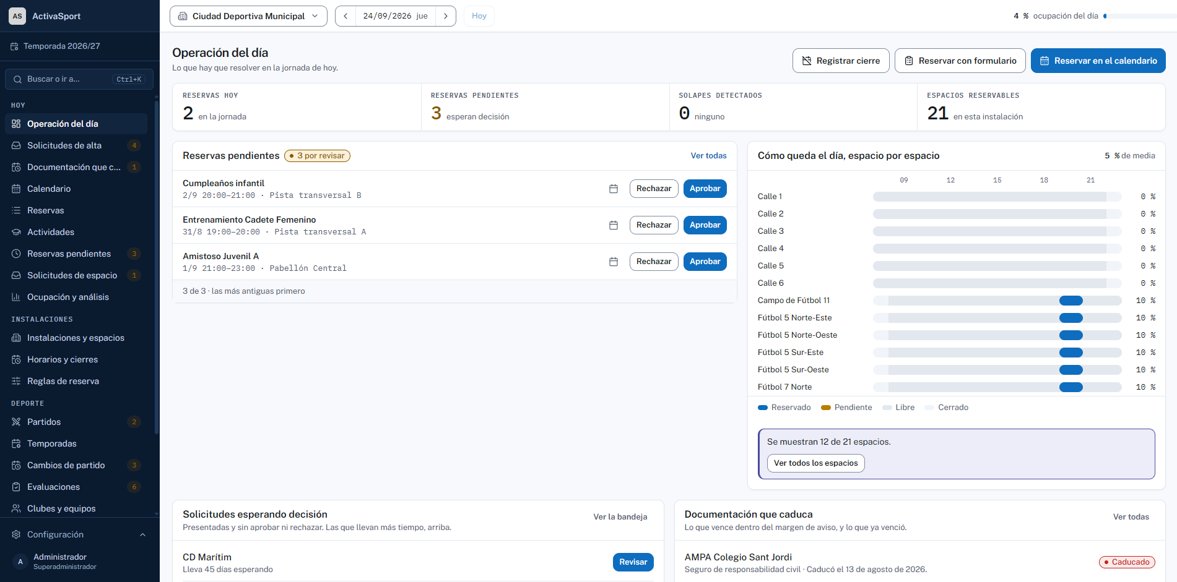
Task: Click the Hoy button
Action: coord(479,16)
